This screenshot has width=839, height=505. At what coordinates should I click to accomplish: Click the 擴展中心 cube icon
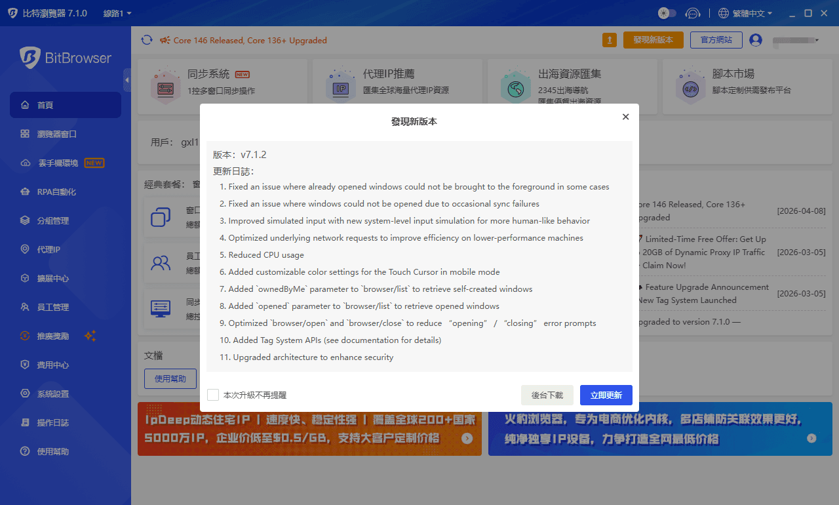25,278
